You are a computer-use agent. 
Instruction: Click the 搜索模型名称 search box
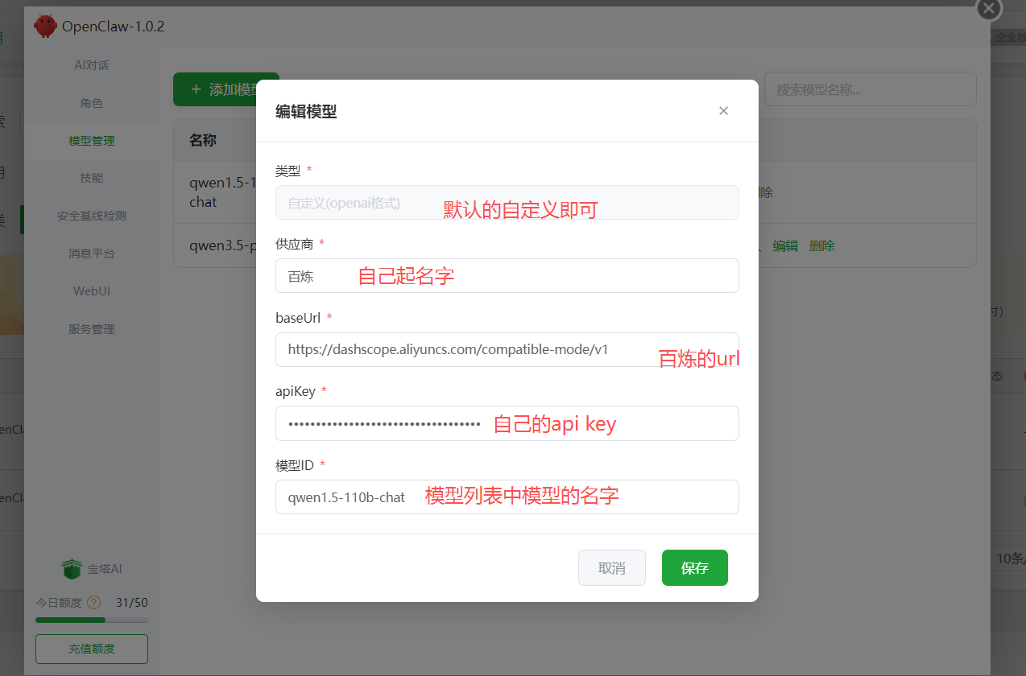[871, 89]
